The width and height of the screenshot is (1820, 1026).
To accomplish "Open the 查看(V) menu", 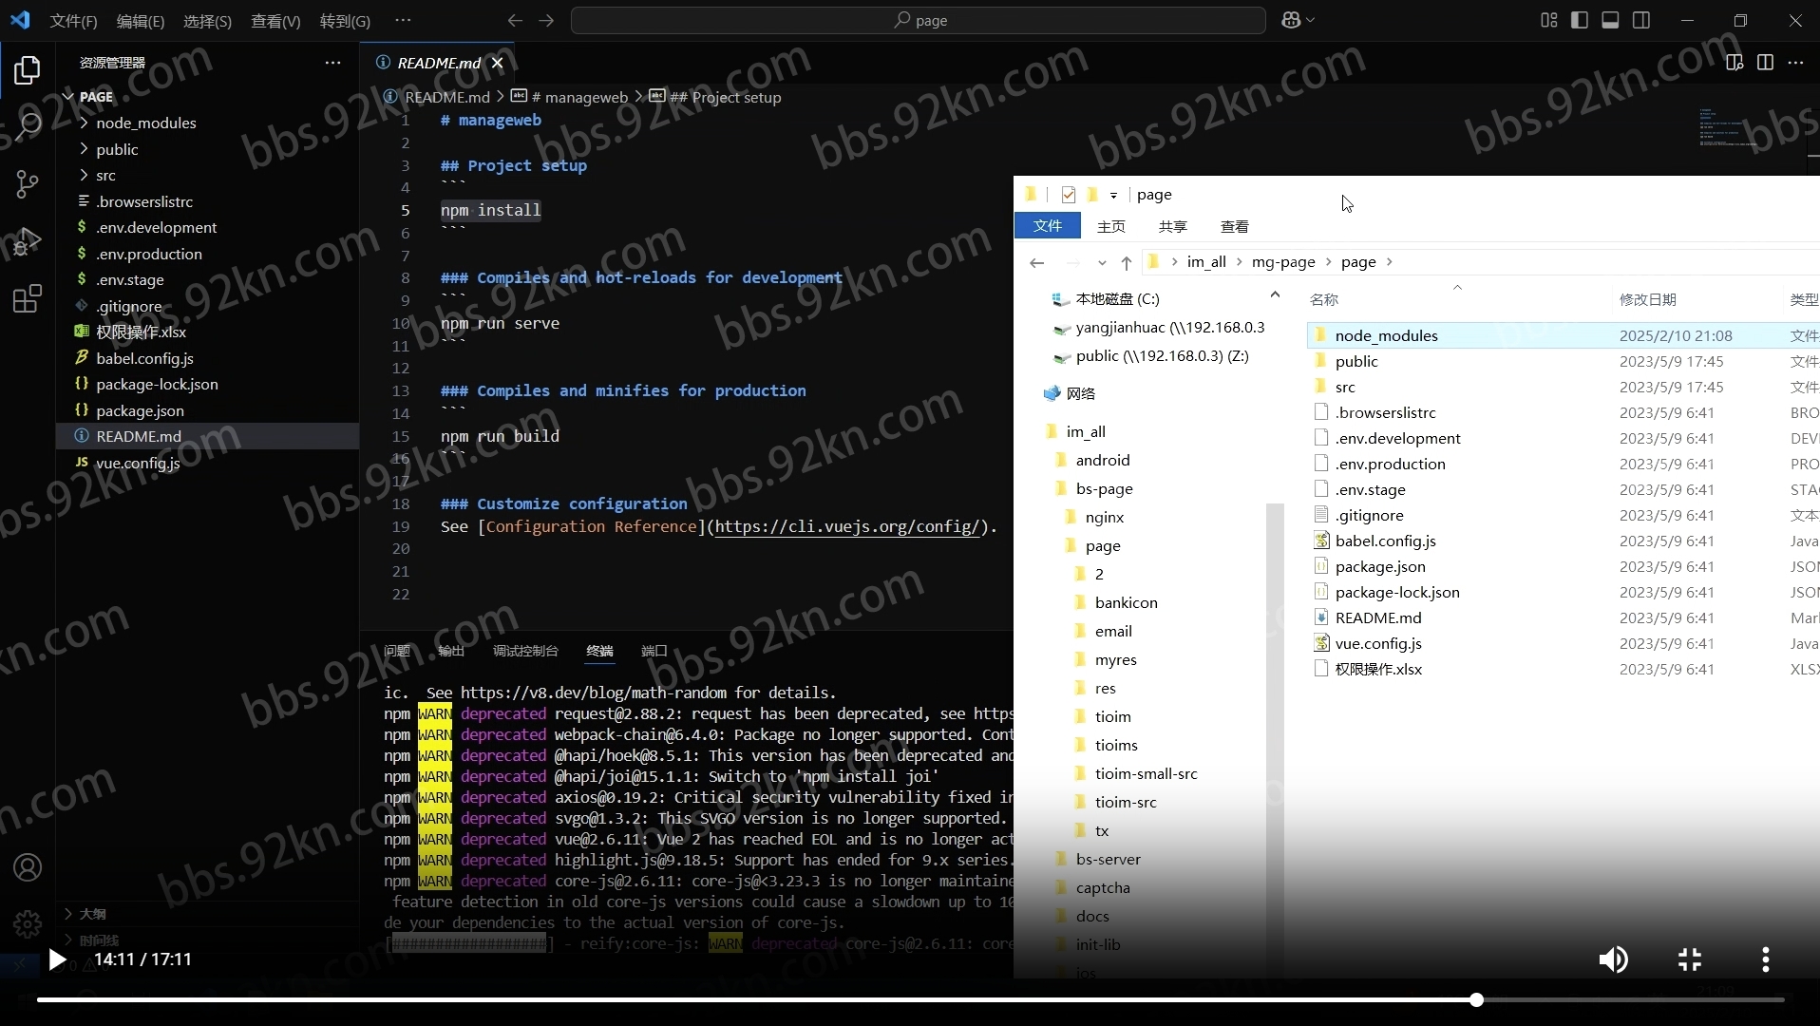I will tap(275, 21).
